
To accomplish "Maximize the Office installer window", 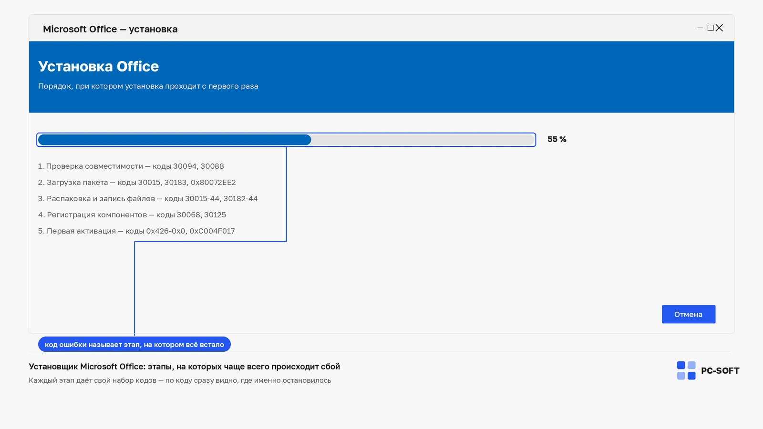I will pyautogui.click(x=711, y=28).
